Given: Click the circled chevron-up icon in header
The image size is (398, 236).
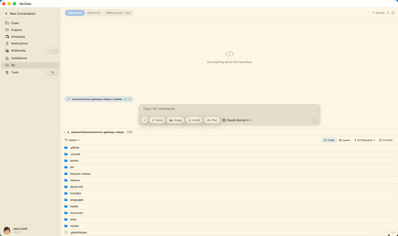Looking at the screenshot, I should [x=393, y=13].
